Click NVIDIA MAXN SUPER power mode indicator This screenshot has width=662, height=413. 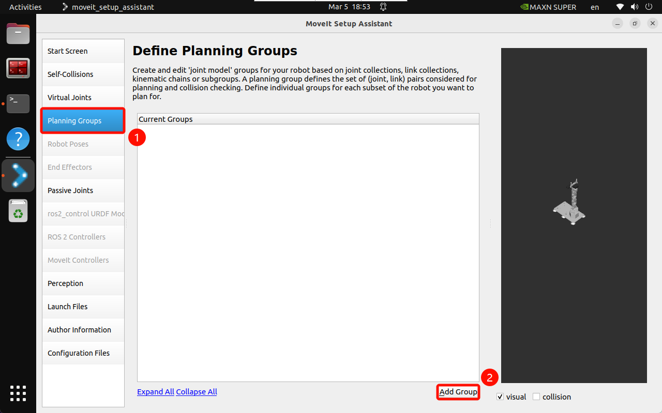548,7
